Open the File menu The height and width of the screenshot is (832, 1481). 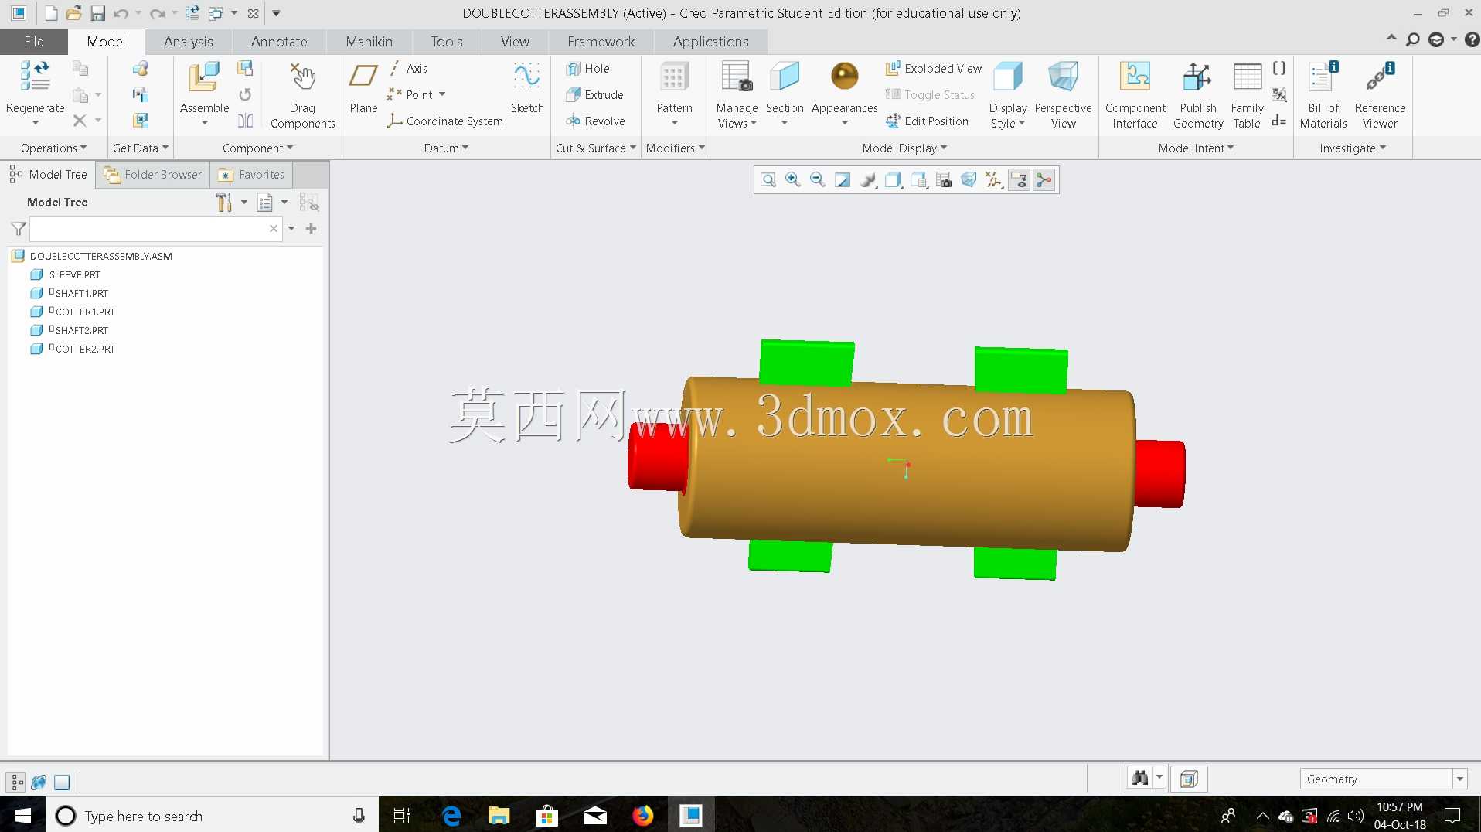[34, 42]
